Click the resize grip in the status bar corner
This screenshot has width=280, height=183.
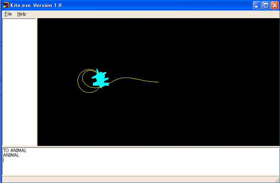tap(277, 180)
